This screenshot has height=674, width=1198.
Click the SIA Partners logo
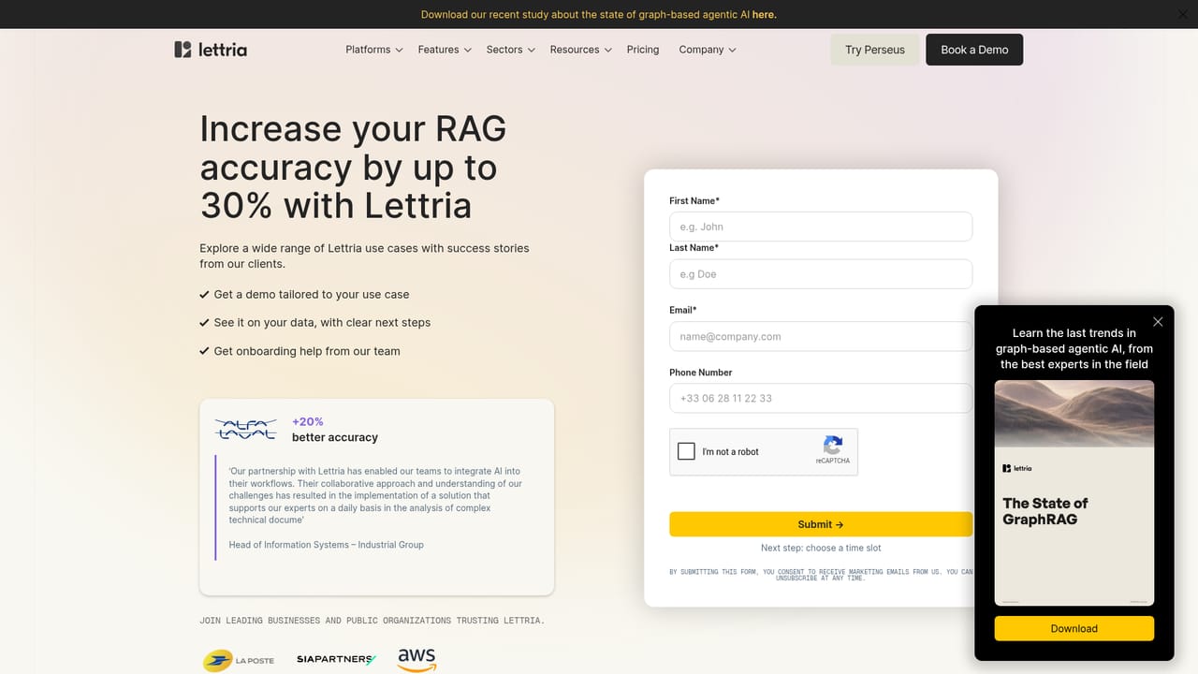click(x=336, y=659)
